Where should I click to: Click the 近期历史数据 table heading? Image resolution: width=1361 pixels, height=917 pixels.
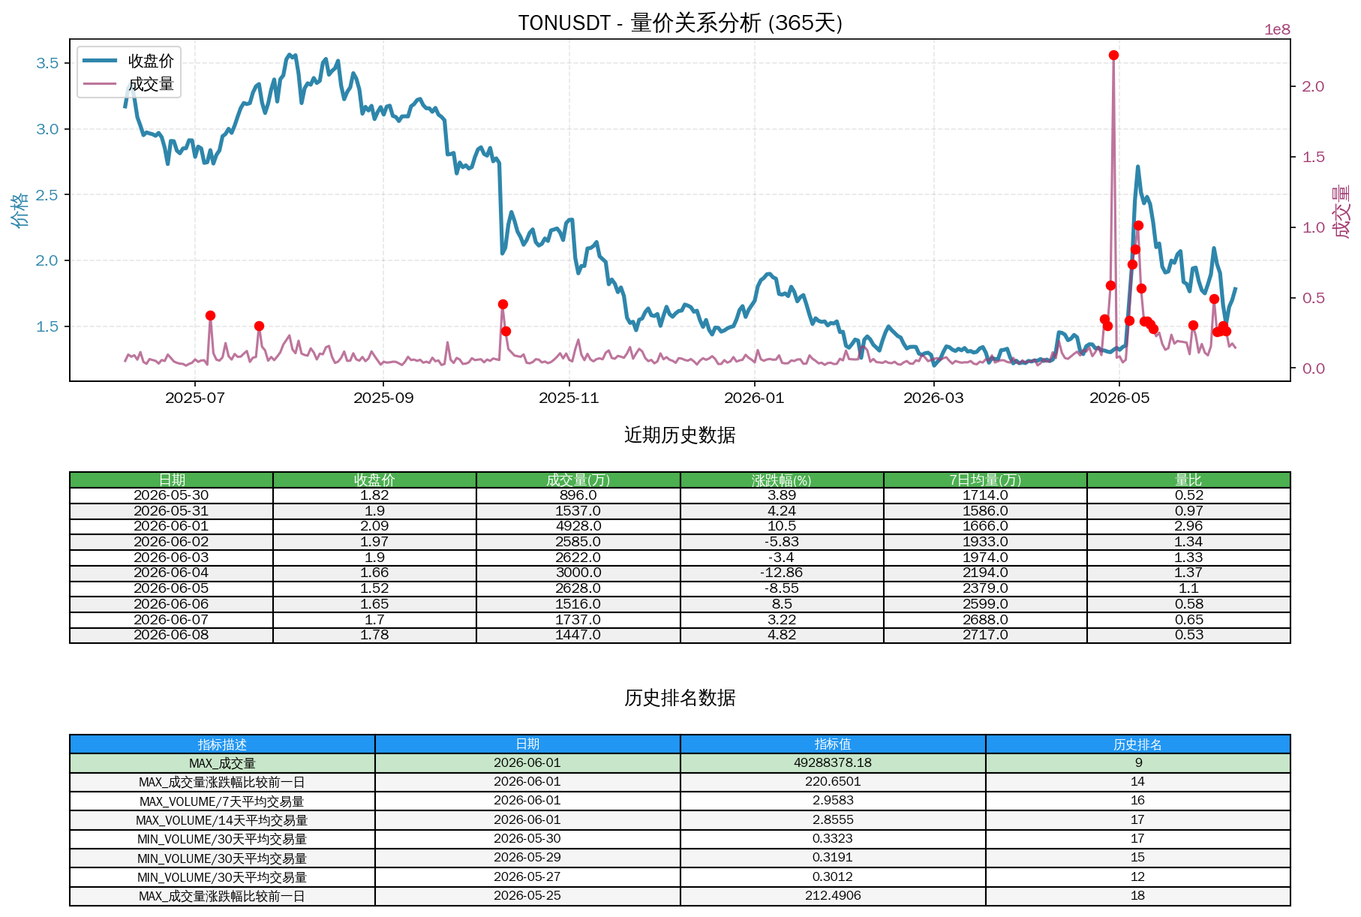coord(680,435)
